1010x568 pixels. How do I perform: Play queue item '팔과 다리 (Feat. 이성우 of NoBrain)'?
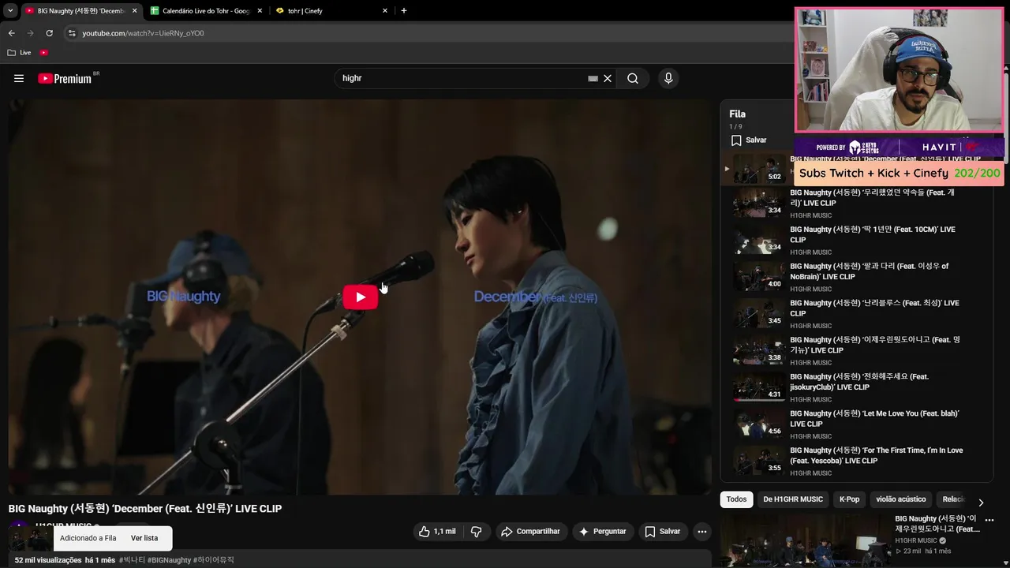point(856,277)
